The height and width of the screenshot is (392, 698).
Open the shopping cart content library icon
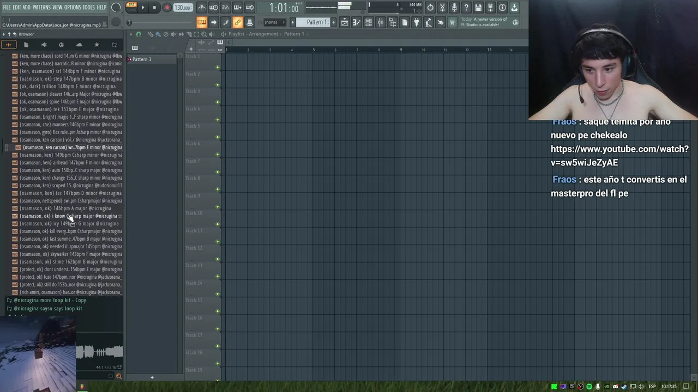tap(452, 22)
